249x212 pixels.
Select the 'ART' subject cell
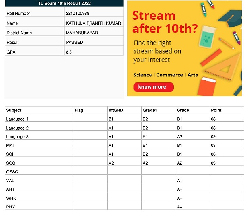[39, 188]
